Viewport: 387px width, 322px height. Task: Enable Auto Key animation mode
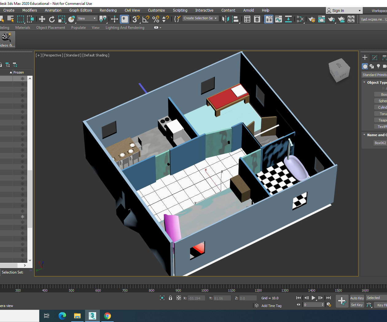[357, 297]
